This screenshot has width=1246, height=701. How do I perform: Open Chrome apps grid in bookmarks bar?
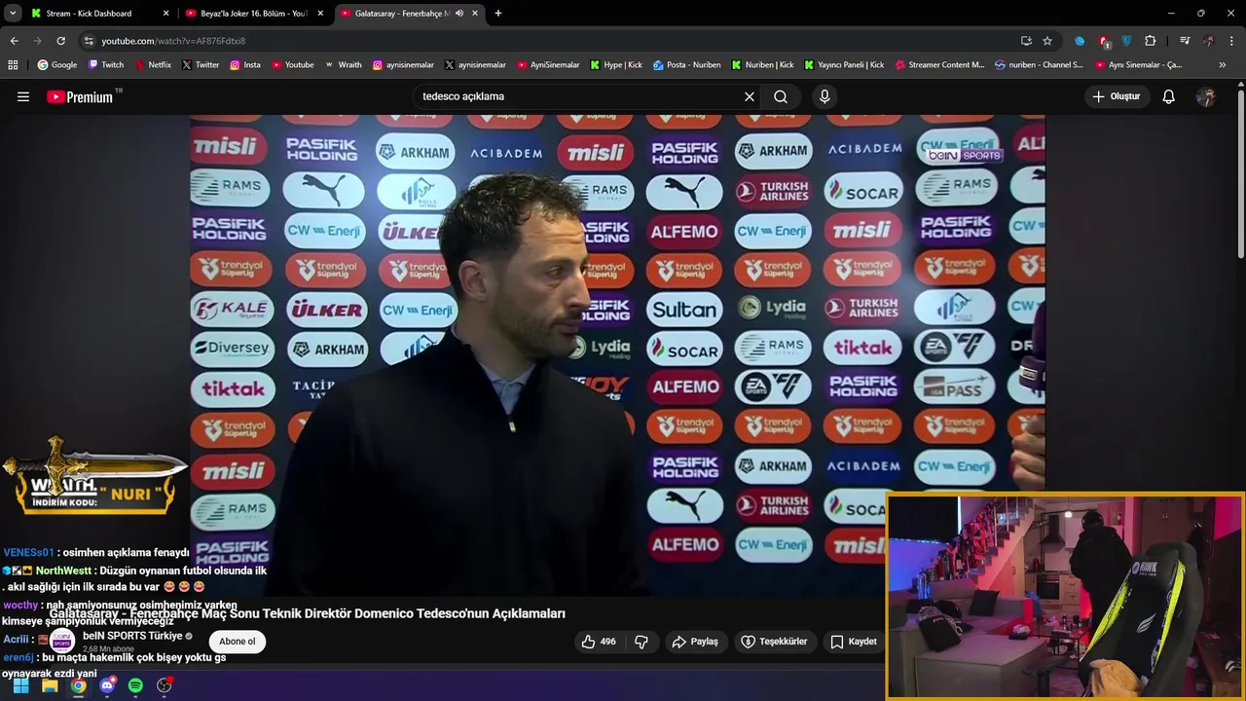[13, 65]
